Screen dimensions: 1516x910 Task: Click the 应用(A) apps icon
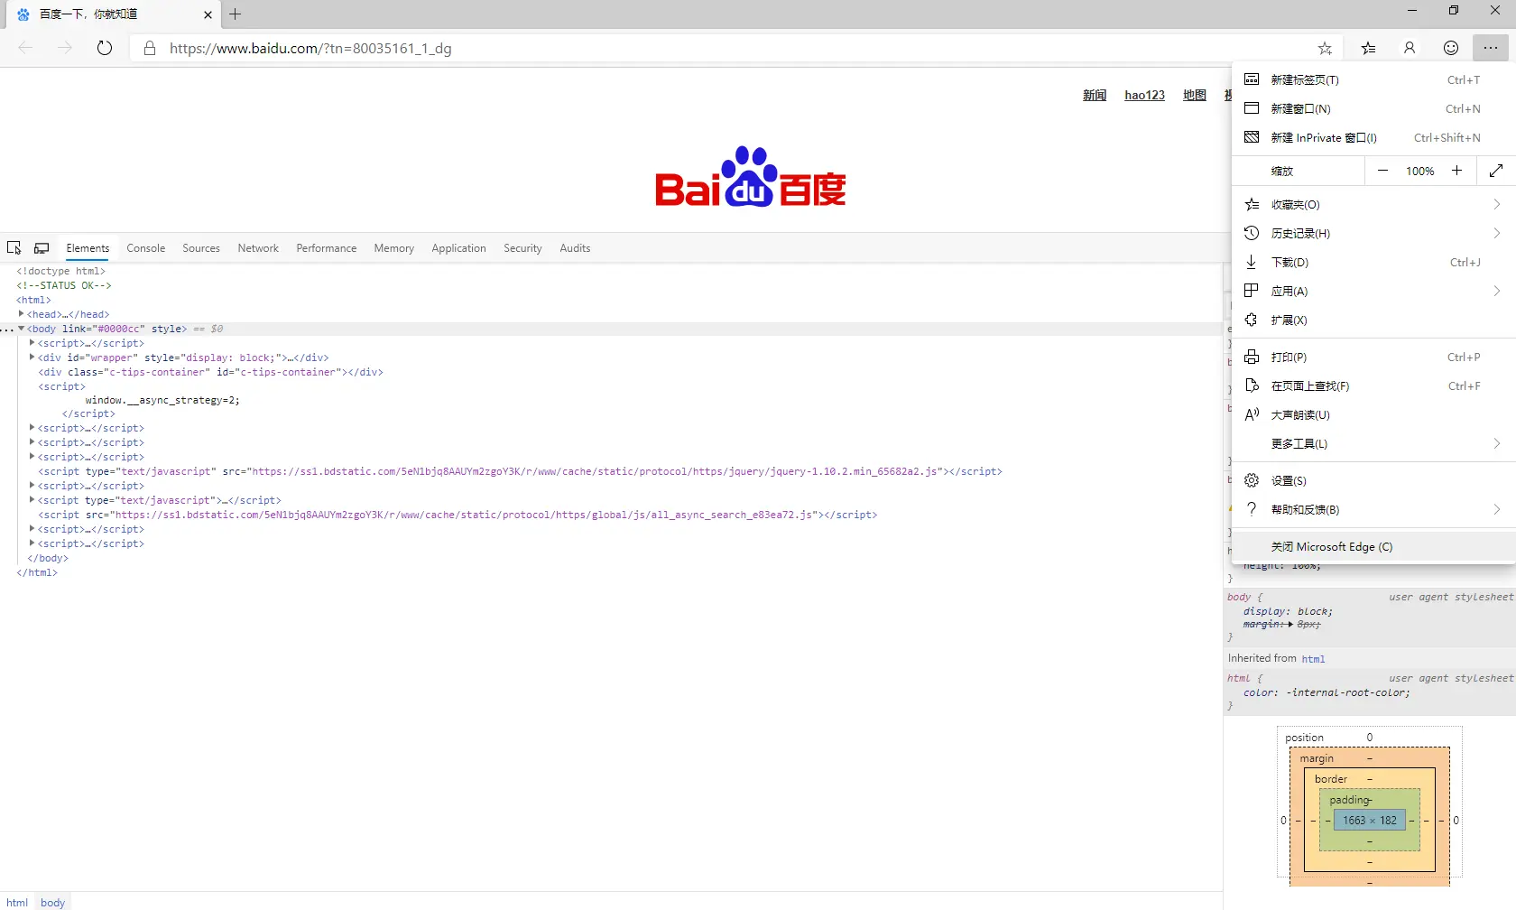pos(1252,291)
